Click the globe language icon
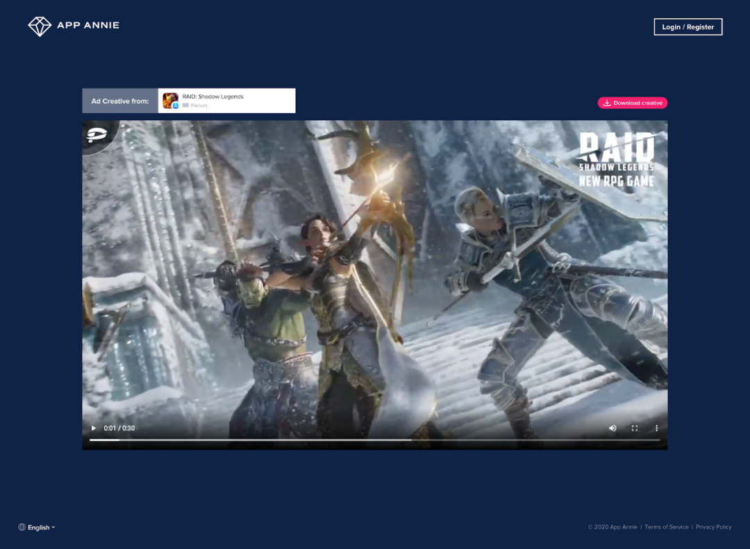 [22, 527]
